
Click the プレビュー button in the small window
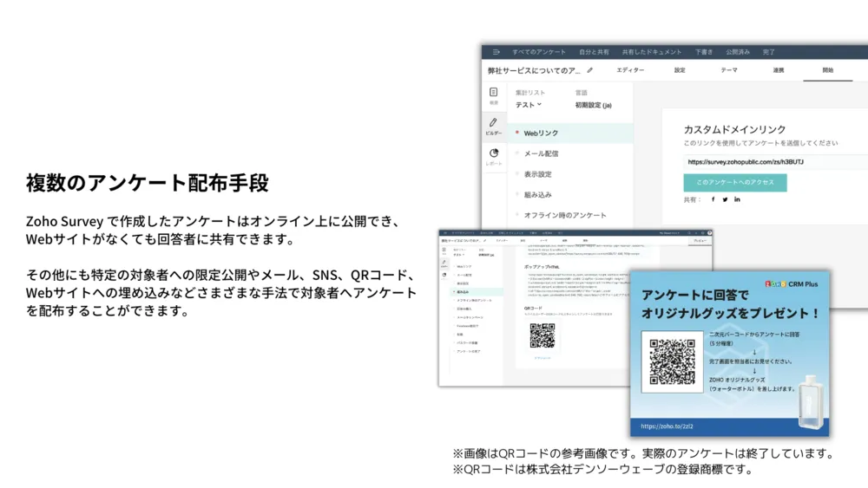coord(700,241)
